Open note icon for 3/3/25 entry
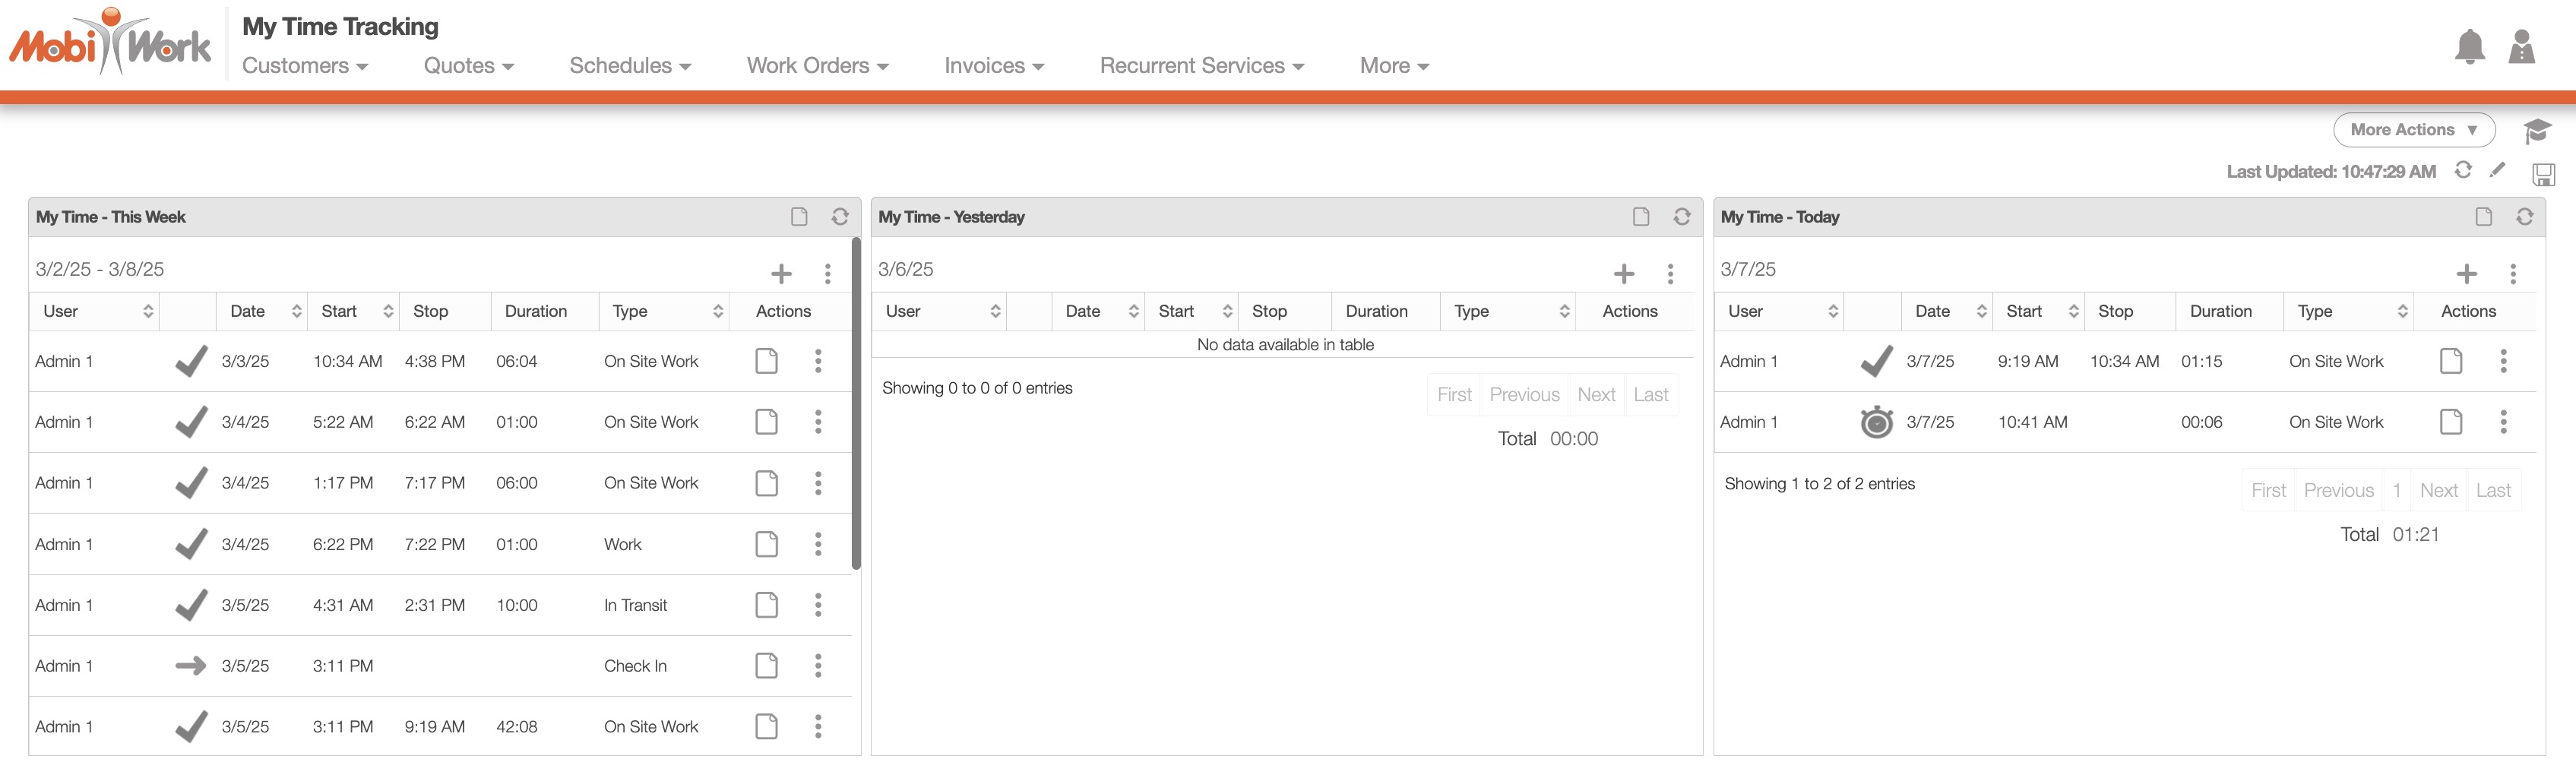The width and height of the screenshot is (2576, 778). [766, 361]
